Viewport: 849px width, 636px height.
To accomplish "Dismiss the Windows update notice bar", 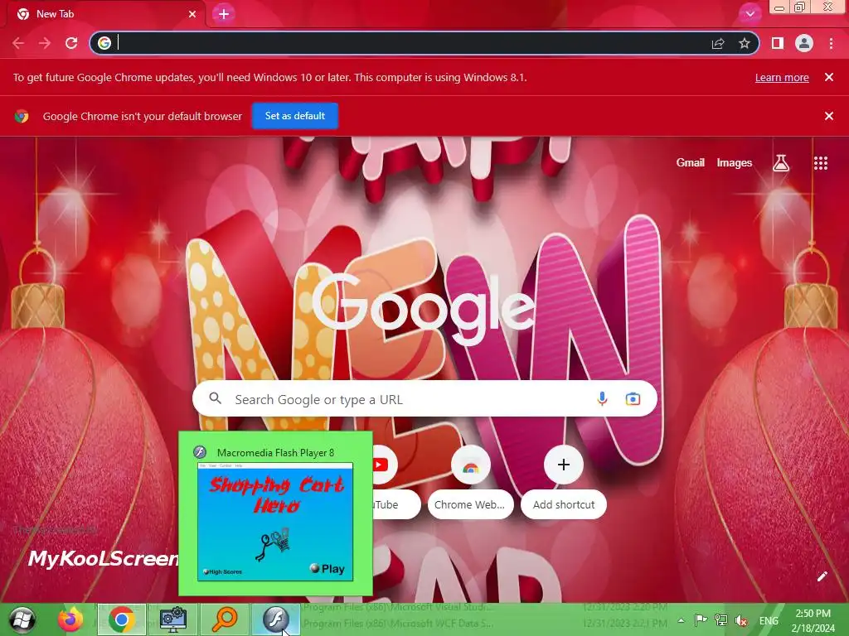I will (x=829, y=77).
